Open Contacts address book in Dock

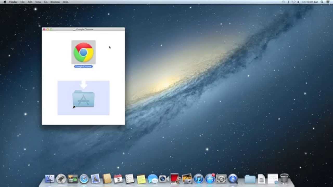tap(107, 179)
